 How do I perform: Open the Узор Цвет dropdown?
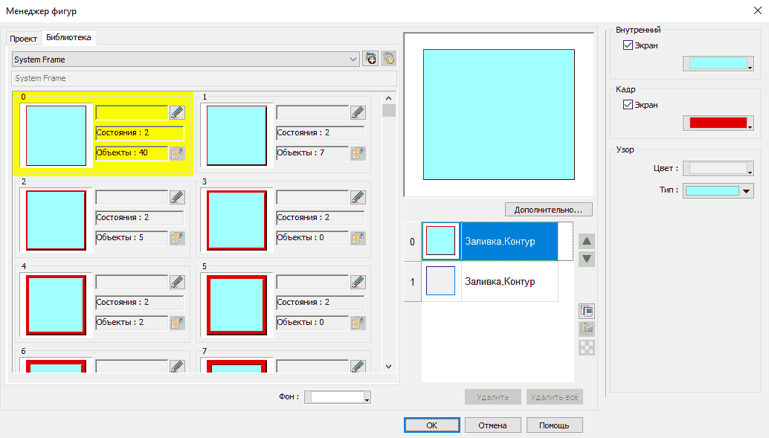tap(718, 168)
